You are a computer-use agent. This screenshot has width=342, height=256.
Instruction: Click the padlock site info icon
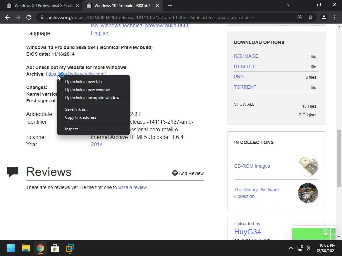coord(42,17)
